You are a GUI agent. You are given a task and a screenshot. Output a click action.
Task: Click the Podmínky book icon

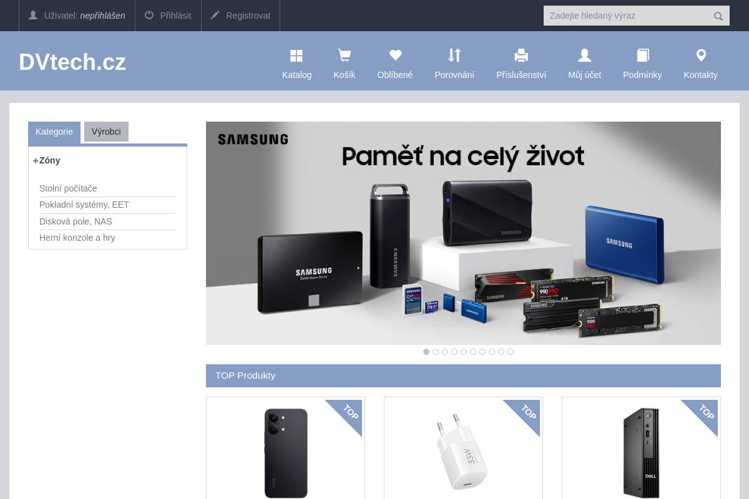click(643, 56)
